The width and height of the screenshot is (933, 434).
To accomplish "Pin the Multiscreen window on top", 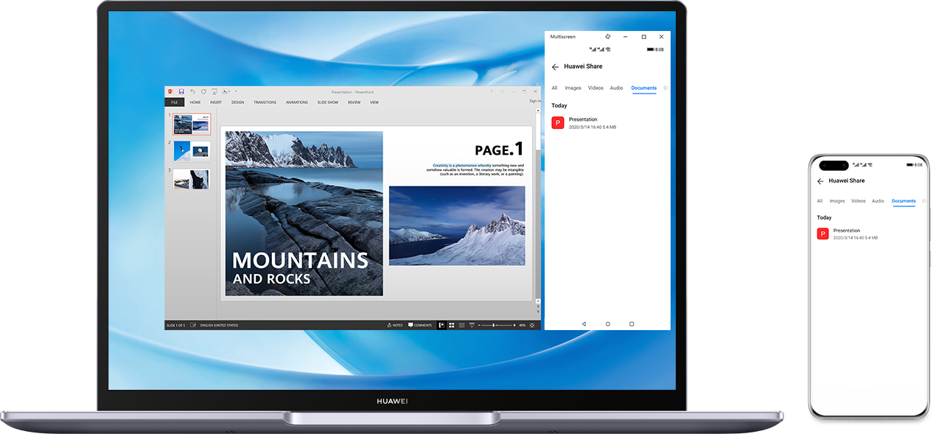I will point(608,36).
